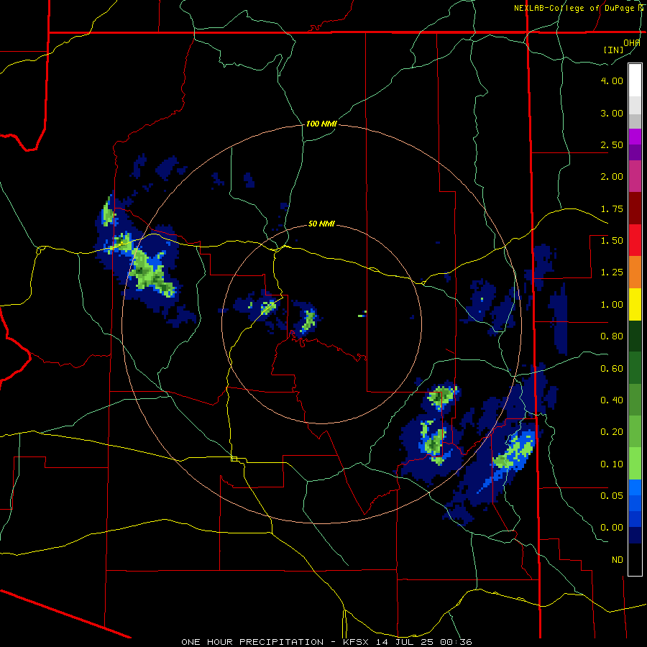Click the ND legend label
This screenshot has height=647, width=647.
point(618,560)
